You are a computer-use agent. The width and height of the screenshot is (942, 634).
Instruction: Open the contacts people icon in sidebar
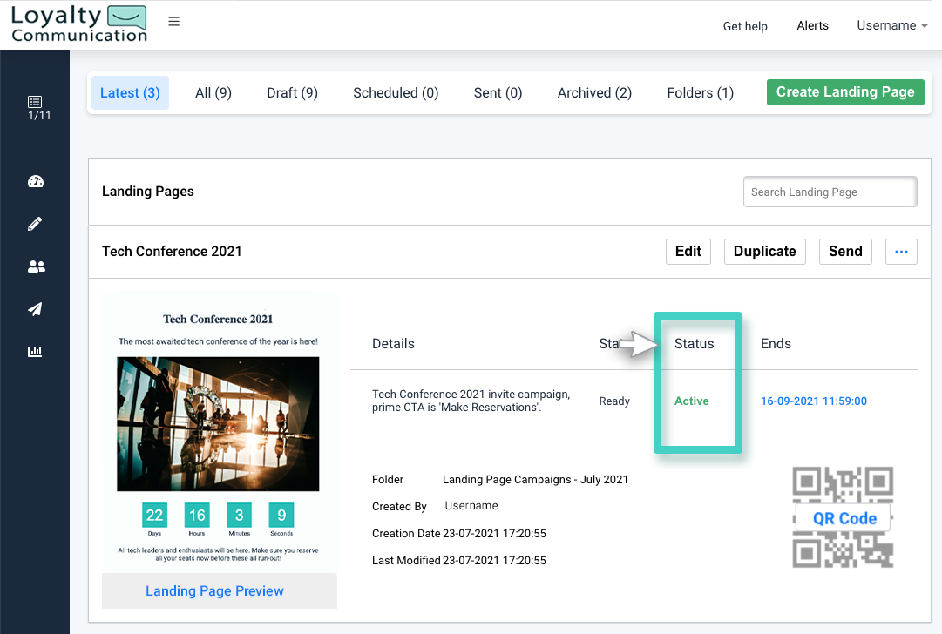click(x=36, y=266)
